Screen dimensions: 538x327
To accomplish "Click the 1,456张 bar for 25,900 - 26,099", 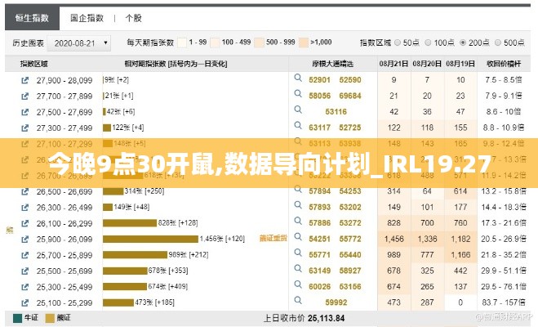I will click(x=150, y=239).
